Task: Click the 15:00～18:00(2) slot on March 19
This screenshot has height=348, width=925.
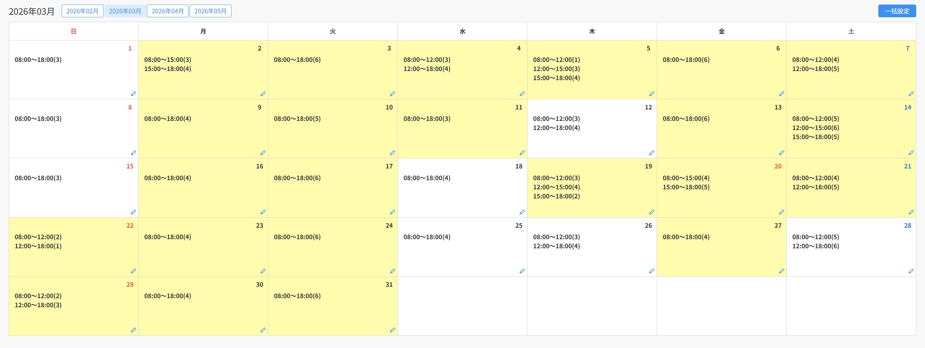Action: [x=556, y=196]
